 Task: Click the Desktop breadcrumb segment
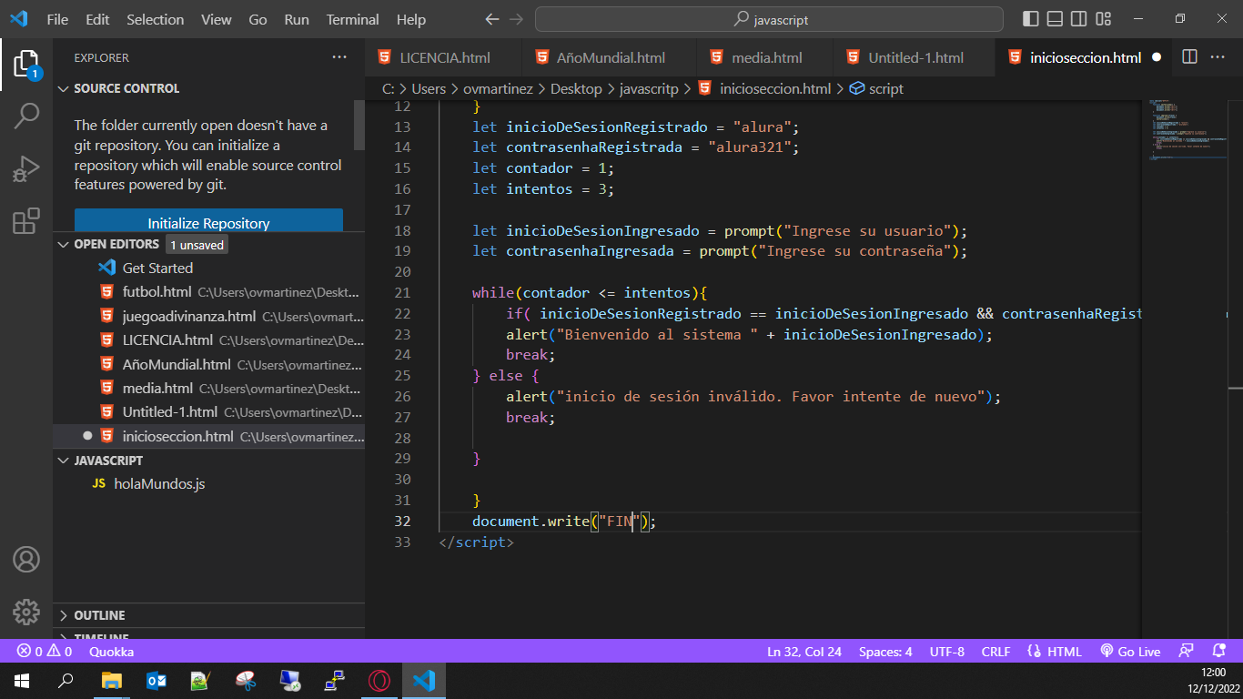576,88
